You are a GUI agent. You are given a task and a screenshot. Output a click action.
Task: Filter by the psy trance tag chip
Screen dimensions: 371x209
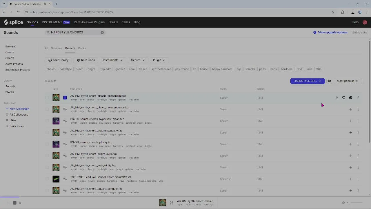(x=182, y=69)
